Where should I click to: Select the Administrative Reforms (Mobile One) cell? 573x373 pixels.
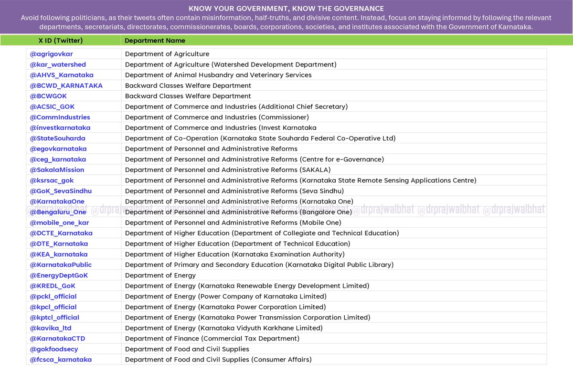334,223
